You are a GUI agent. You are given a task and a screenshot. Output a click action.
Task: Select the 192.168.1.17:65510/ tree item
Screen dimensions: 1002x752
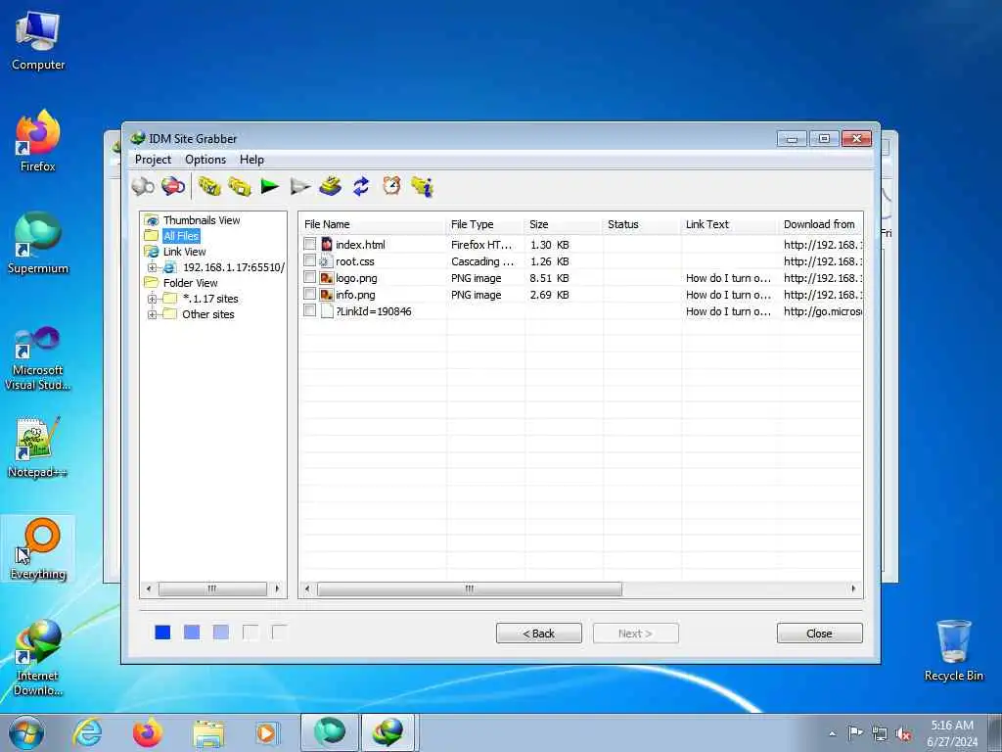233,267
